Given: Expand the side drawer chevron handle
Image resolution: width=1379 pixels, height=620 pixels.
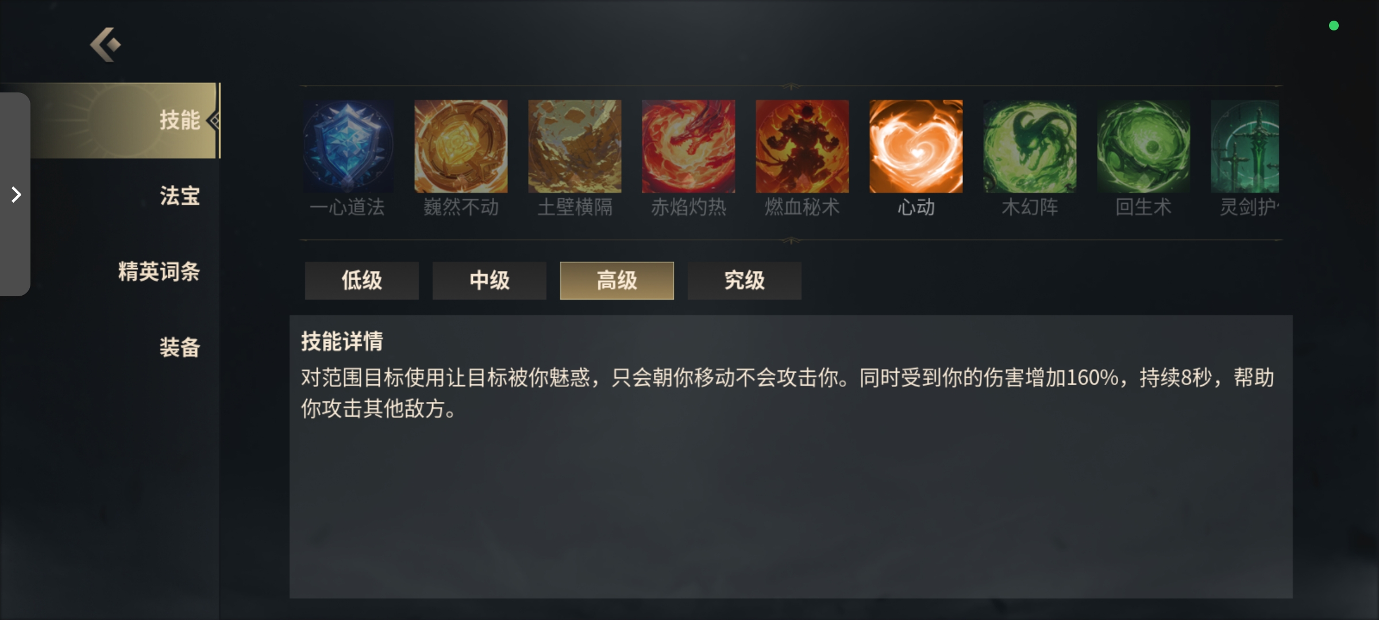Looking at the screenshot, I should pos(16,195).
